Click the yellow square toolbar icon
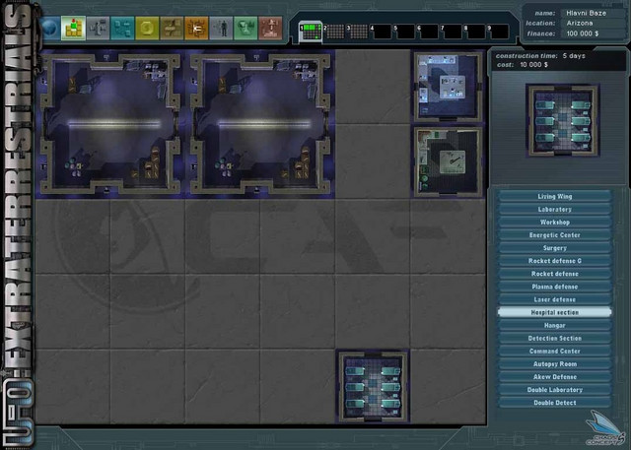Image resolution: width=631 pixels, height=450 pixels. 148,29
